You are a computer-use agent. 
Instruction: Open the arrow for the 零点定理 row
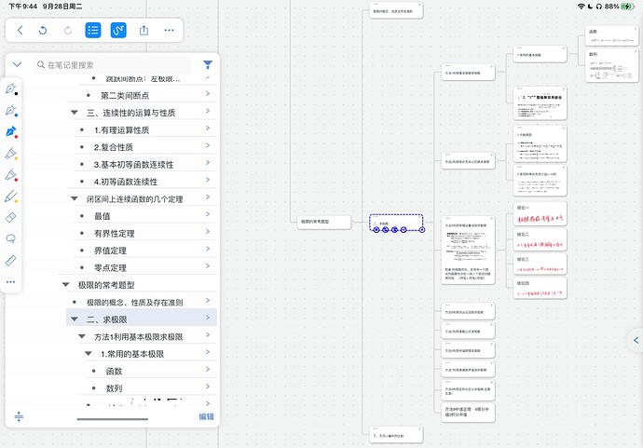point(208,266)
